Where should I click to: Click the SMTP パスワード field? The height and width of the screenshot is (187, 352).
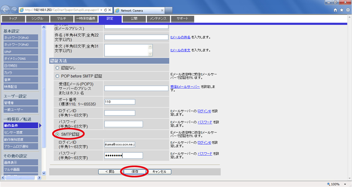tap(124, 155)
